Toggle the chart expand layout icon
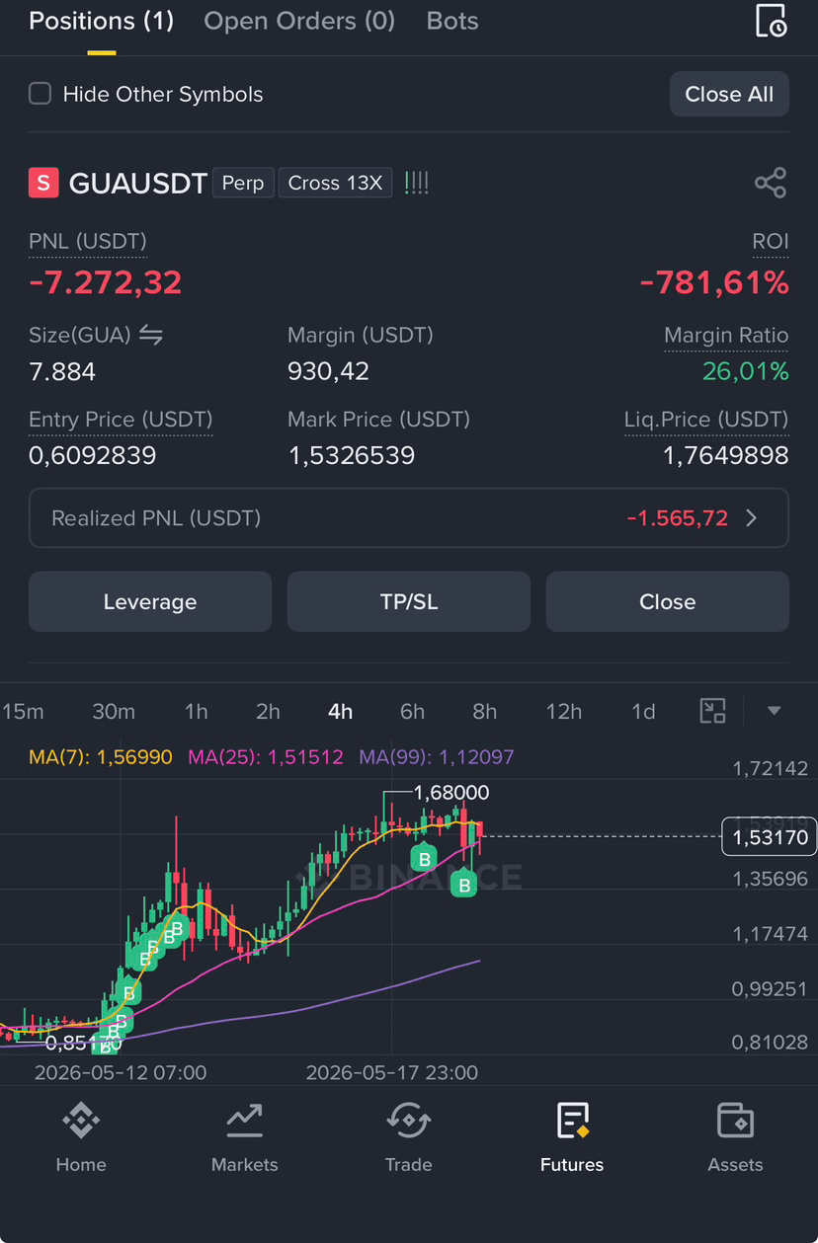The width and height of the screenshot is (818, 1243). coord(712,711)
